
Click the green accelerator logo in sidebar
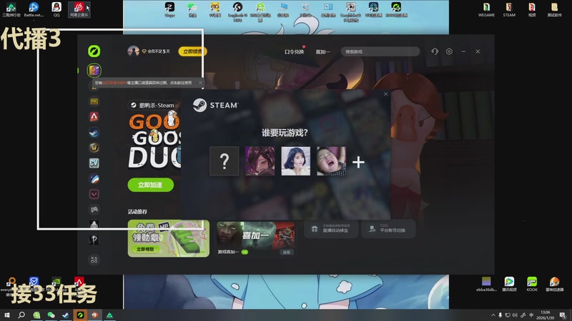click(x=94, y=51)
